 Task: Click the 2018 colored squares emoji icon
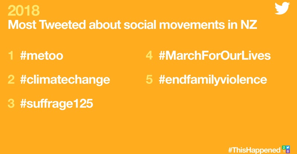tap(286, 149)
